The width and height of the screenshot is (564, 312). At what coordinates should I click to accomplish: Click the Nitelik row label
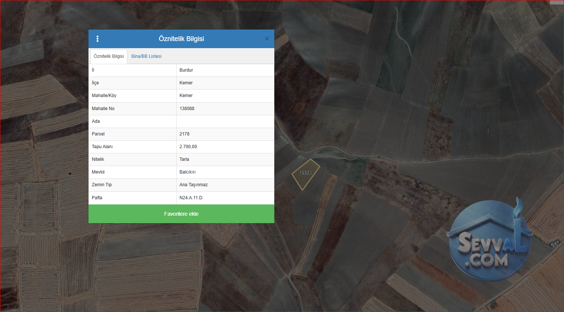98,159
